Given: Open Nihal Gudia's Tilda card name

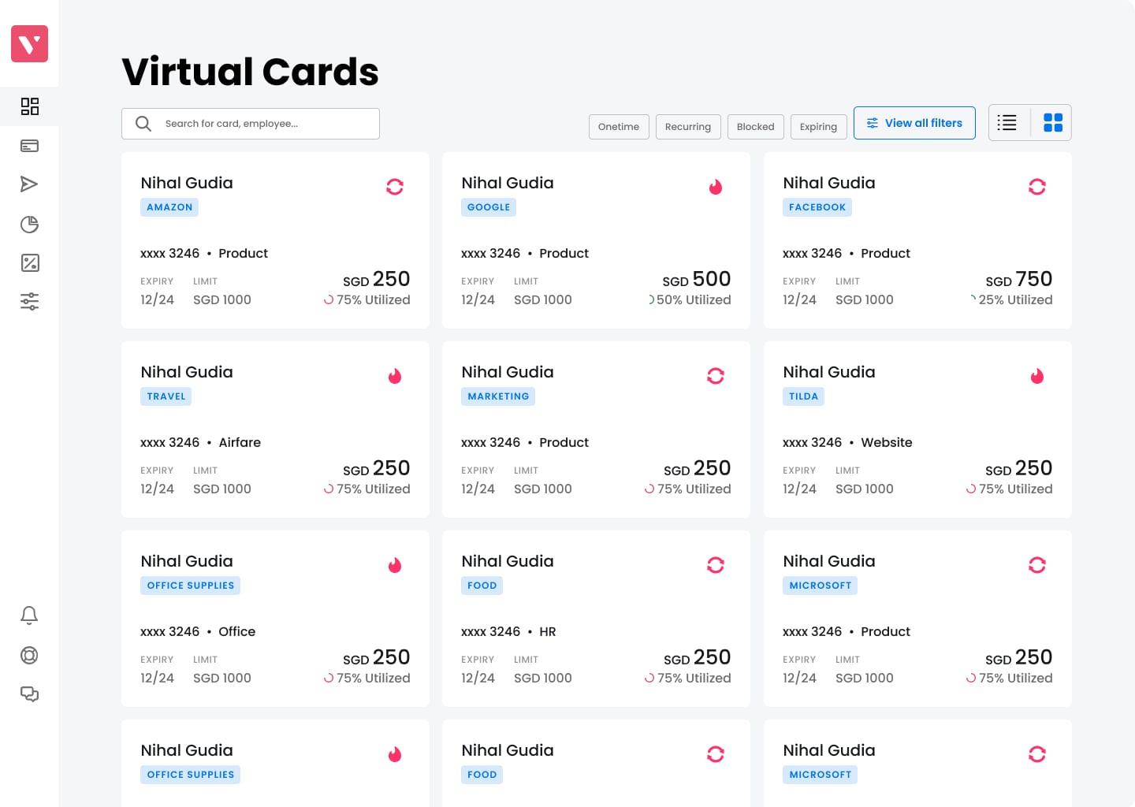Looking at the screenshot, I should [x=829, y=372].
